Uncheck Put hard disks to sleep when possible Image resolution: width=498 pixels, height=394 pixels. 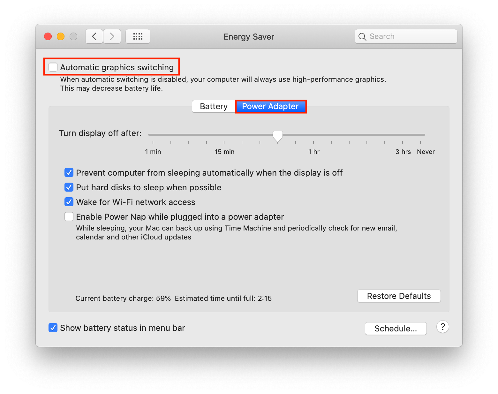(69, 187)
